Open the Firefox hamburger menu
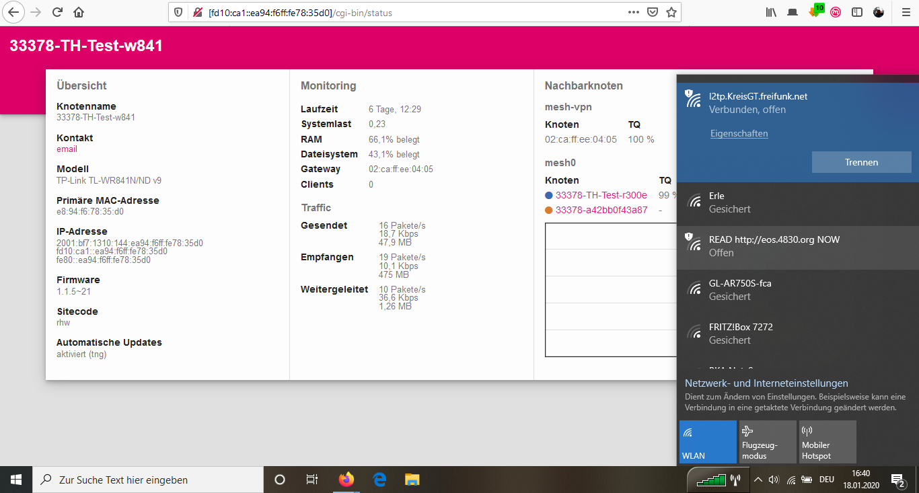 click(x=906, y=12)
